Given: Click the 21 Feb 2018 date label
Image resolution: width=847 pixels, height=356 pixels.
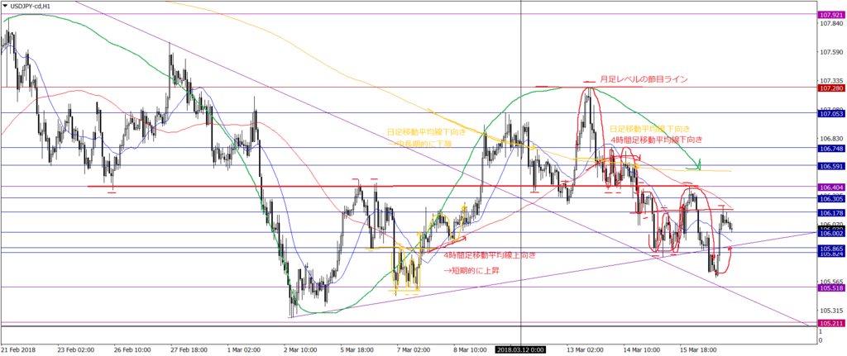Looking at the screenshot, I should (x=17, y=349).
